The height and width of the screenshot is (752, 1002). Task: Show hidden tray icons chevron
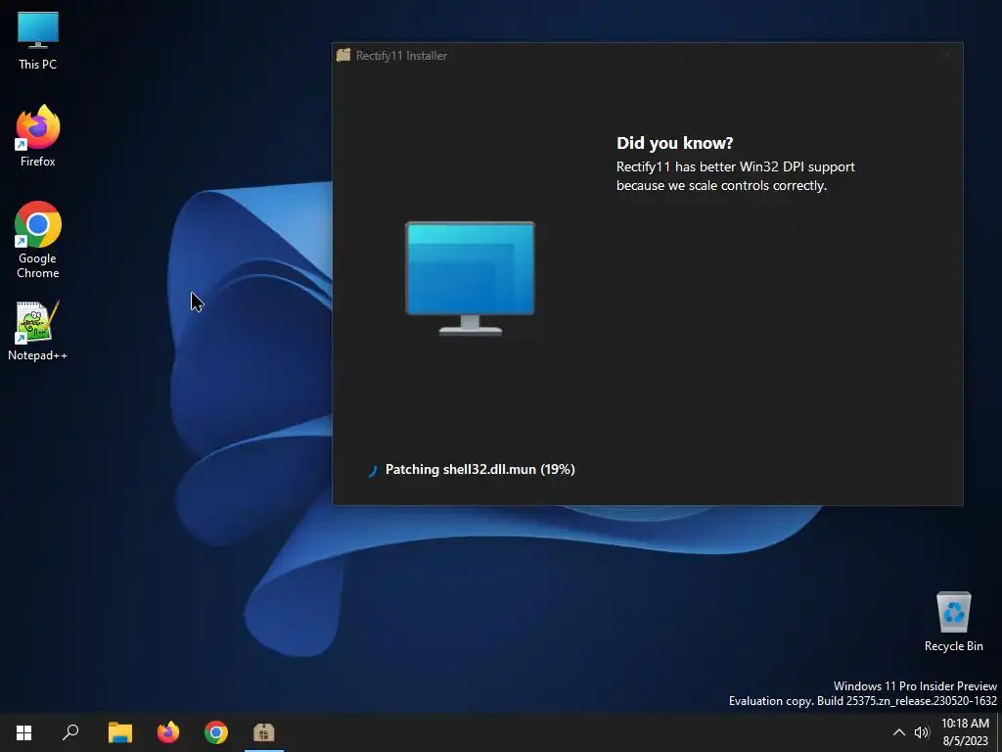(898, 732)
